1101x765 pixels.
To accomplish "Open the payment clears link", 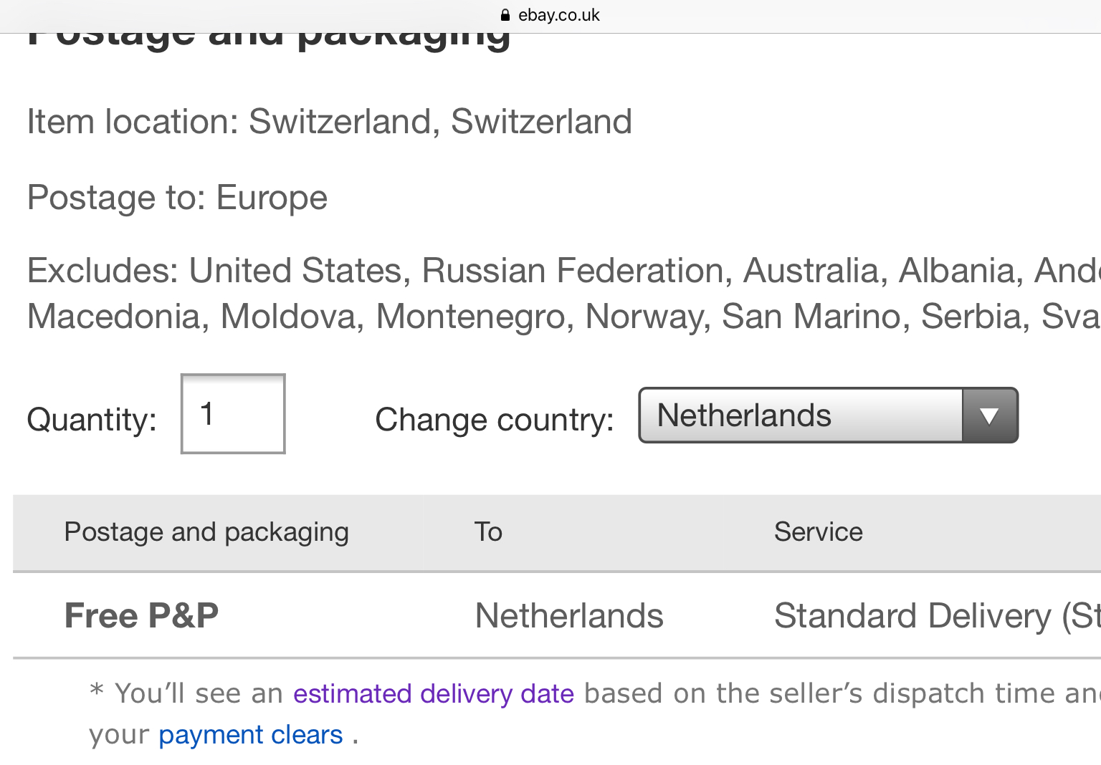I will [x=251, y=735].
